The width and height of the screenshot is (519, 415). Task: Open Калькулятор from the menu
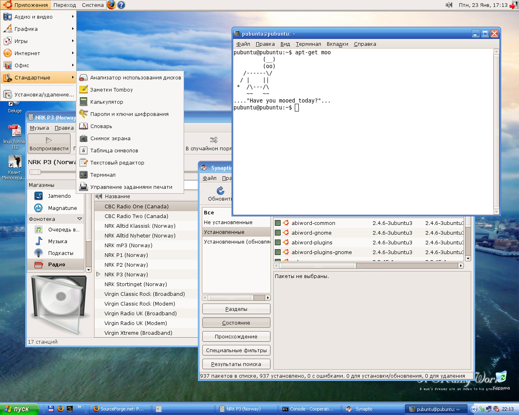click(x=131, y=102)
